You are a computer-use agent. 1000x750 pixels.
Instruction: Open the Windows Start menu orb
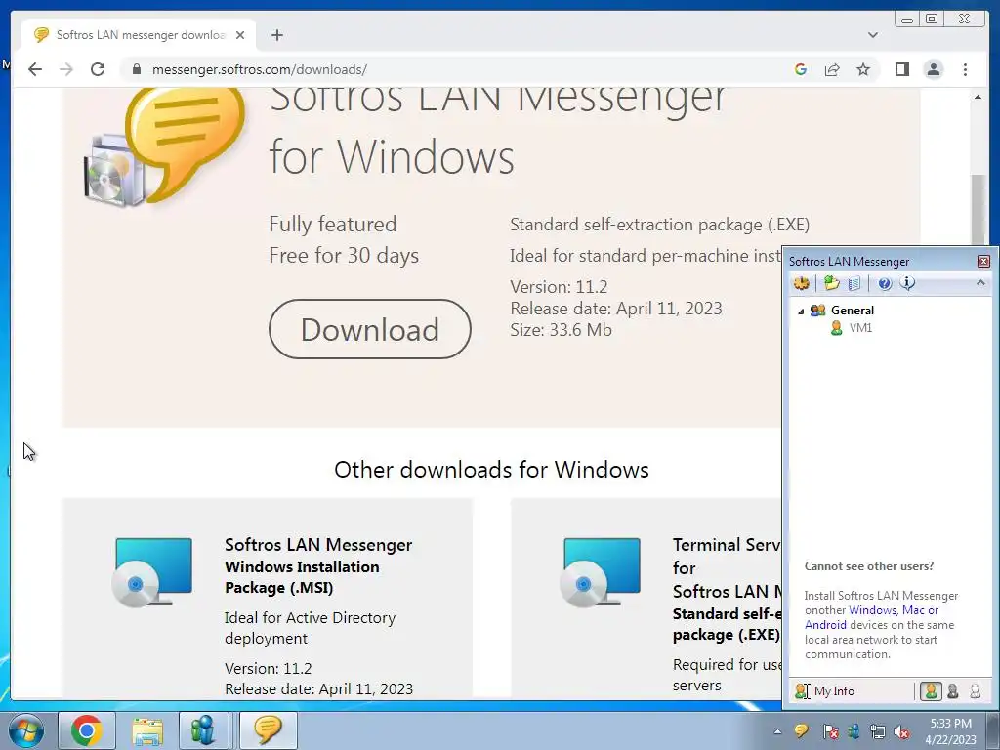(25, 730)
